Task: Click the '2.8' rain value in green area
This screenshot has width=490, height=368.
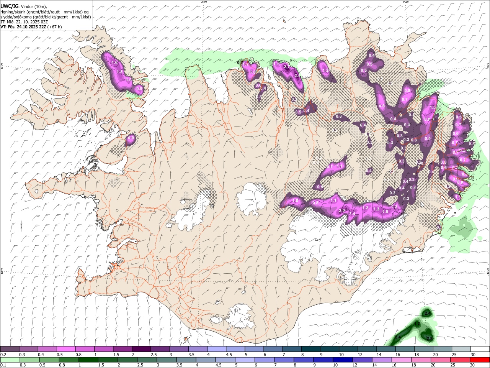Action: (x=430, y=338)
